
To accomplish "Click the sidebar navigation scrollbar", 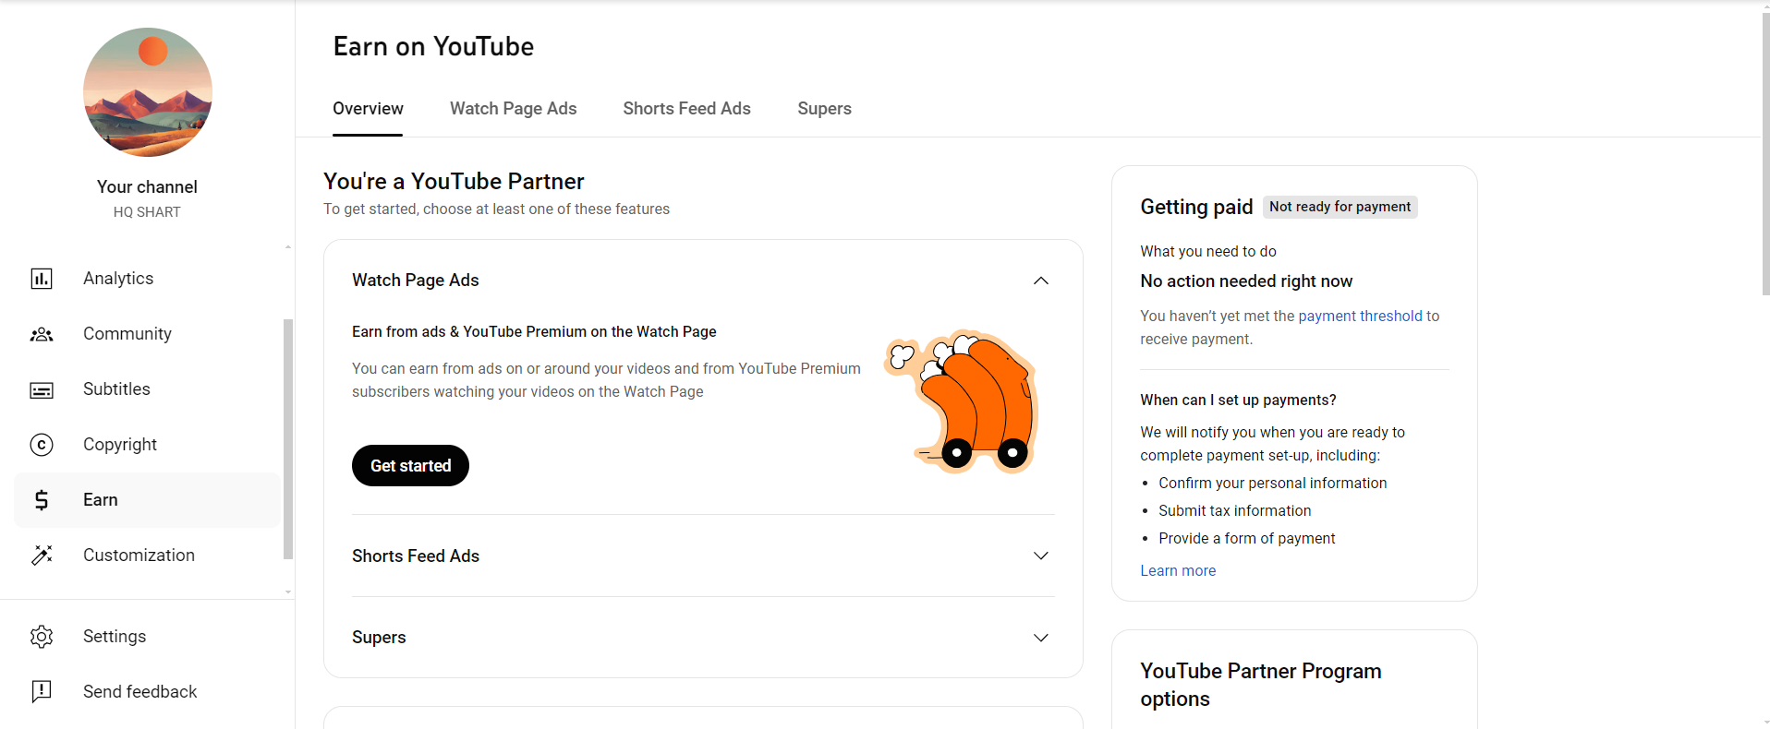I will coord(288,438).
